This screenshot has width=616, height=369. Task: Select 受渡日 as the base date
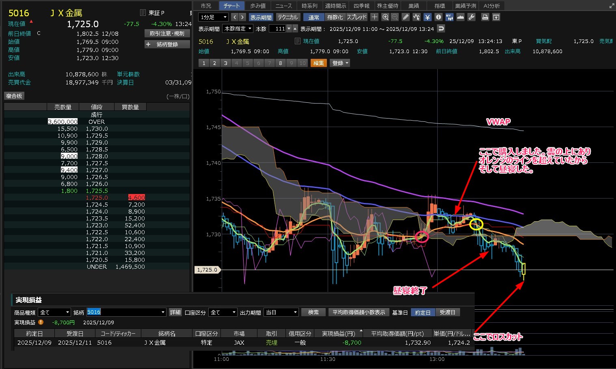tap(447, 312)
